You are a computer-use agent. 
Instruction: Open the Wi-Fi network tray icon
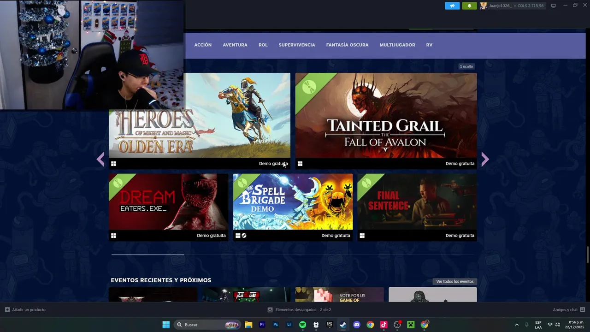(550, 325)
